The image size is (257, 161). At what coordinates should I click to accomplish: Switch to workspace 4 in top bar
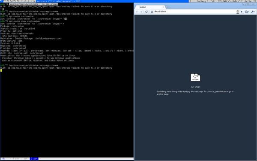click(x=12, y=1)
